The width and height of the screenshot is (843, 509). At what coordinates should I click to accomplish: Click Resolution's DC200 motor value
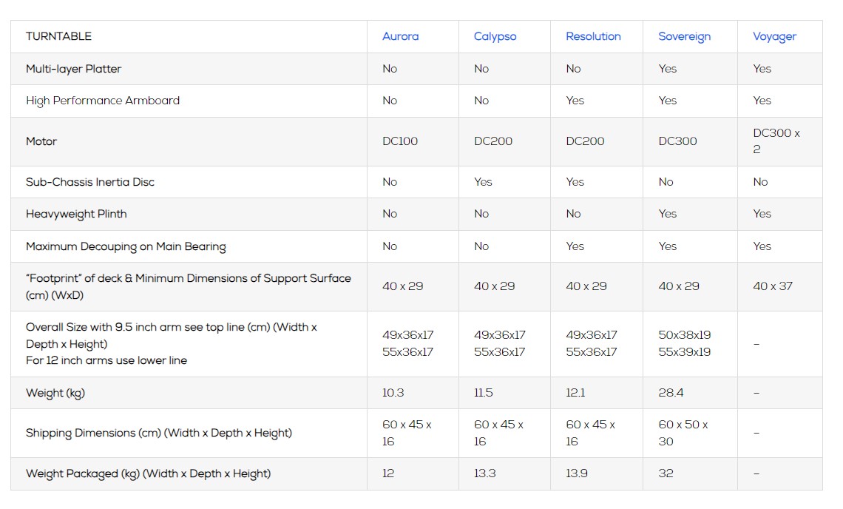coord(585,141)
